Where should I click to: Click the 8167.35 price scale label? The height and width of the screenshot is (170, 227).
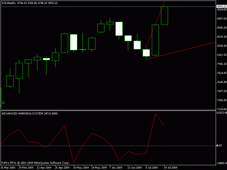(x=222, y=55)
